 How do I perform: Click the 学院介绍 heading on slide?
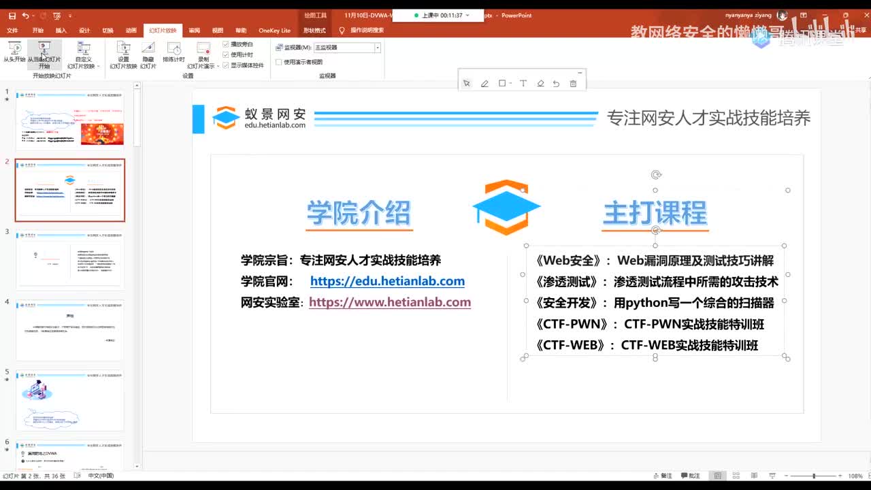click(x=359, y=213)
